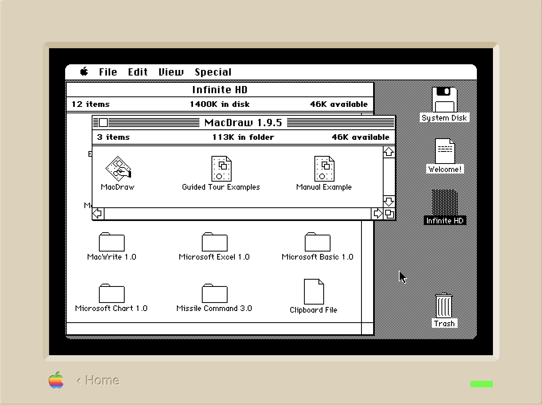Click the MacDraw window scroll up arrow
This screenshot has height=405, width=542.
coord(389,152)
